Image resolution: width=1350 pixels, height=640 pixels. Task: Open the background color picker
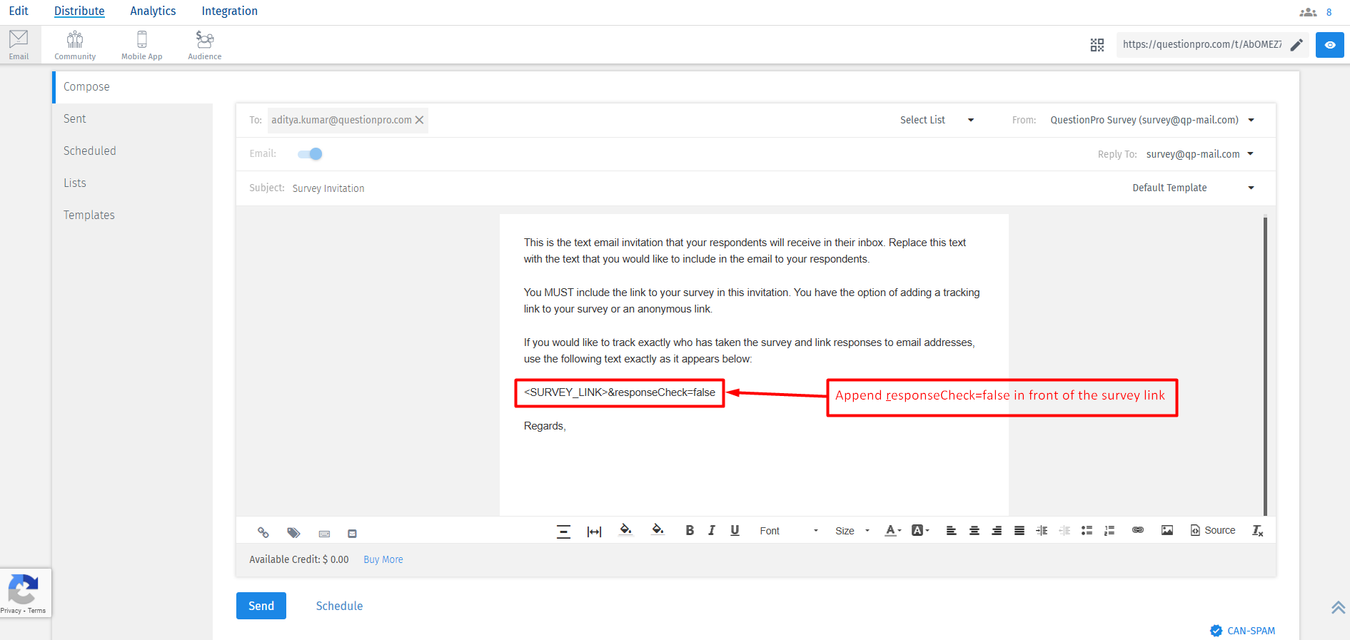pos(920,530)
